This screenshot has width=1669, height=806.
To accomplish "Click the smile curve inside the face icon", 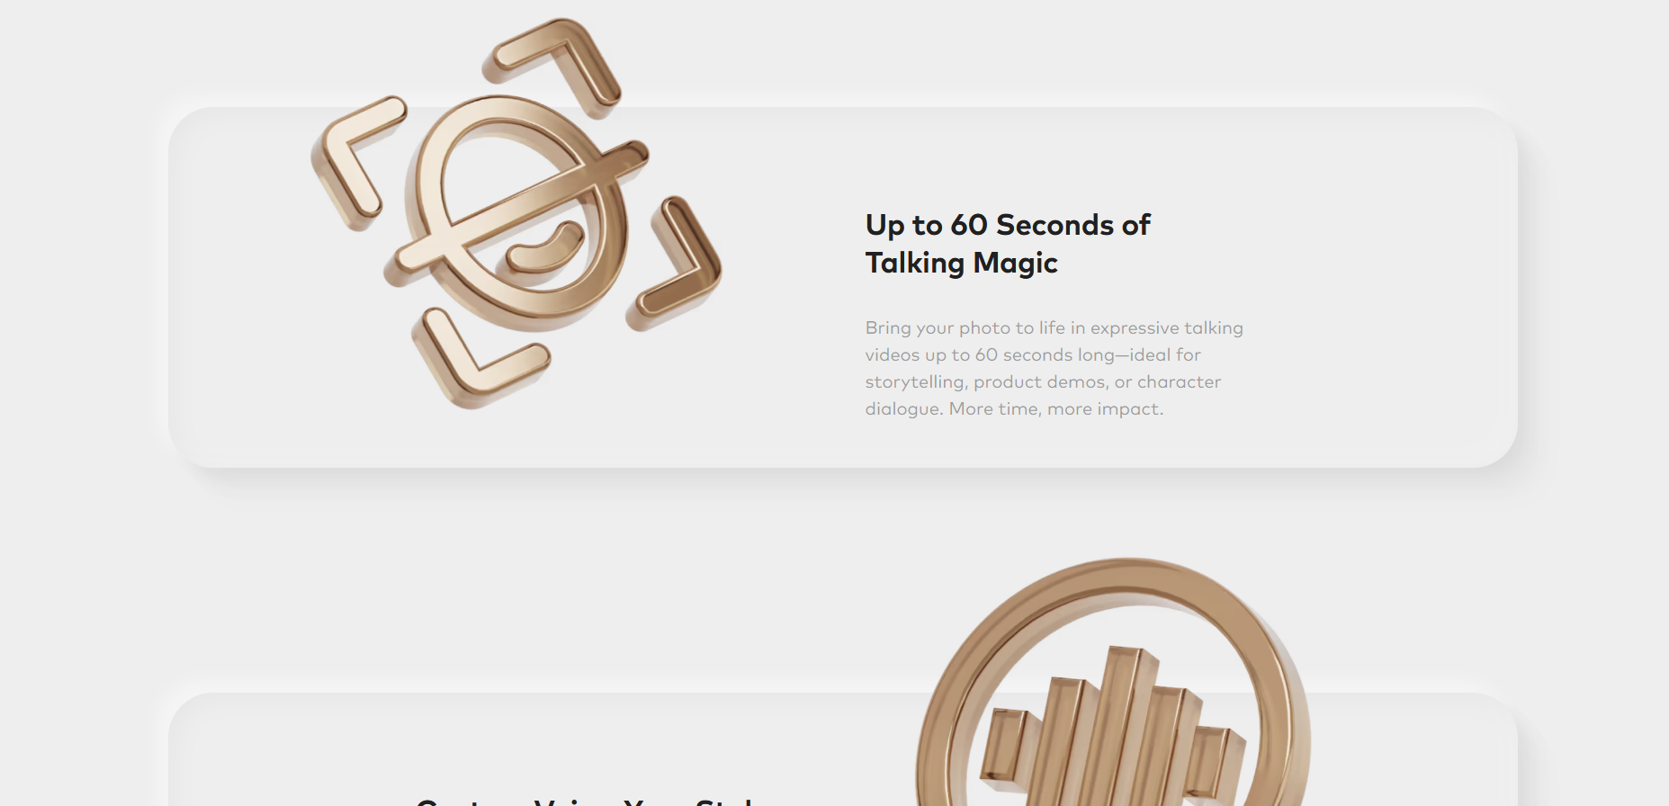I will point(545,250).
